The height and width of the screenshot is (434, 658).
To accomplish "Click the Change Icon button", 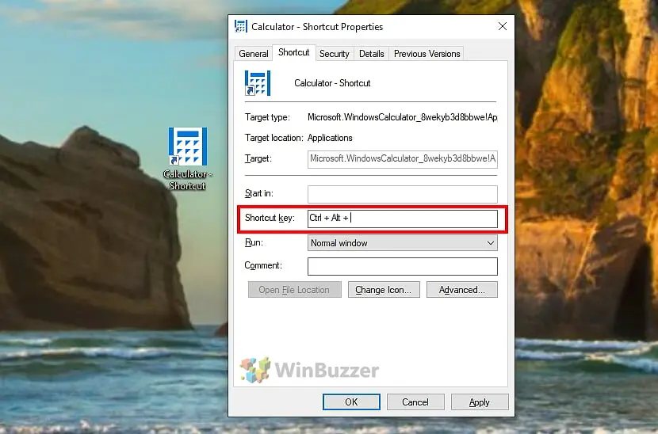I will (384, 290).
